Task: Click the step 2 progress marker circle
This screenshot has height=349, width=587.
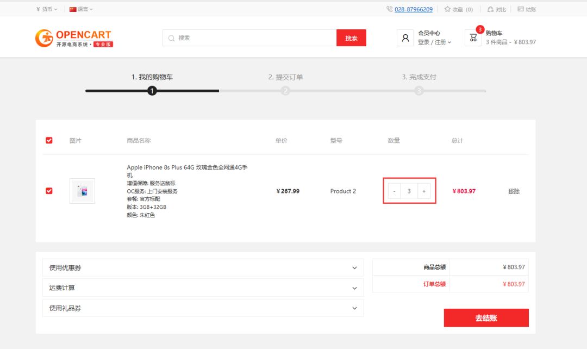Action: click(x=286, y=91)
